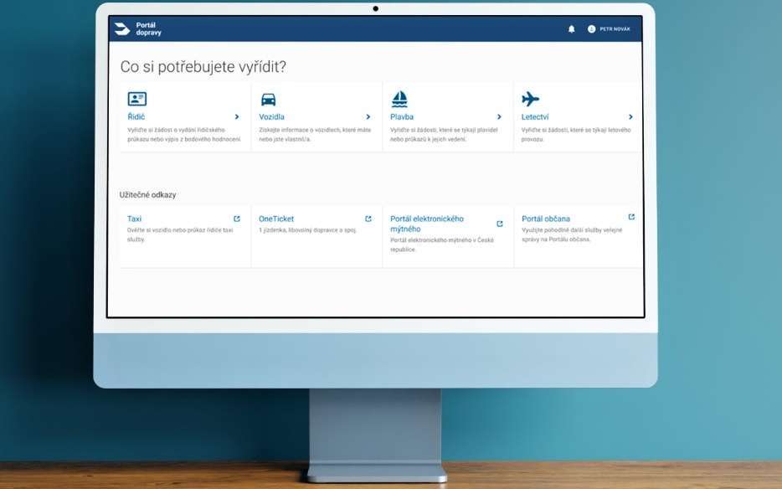Expand the Letectví section chevron
The image size is (782, 489).
(630, 117)
